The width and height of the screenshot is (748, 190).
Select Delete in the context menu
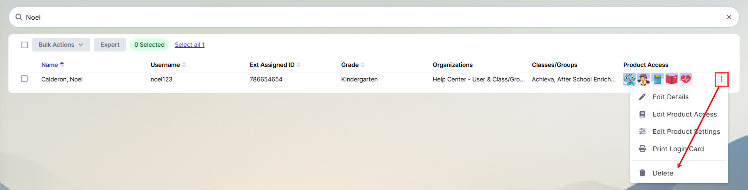(663, 173)
